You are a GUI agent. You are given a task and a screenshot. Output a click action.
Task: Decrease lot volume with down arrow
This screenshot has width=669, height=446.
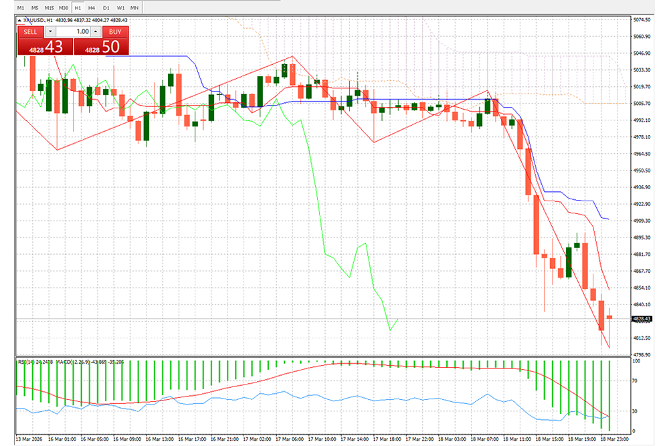tap(50, 31)
